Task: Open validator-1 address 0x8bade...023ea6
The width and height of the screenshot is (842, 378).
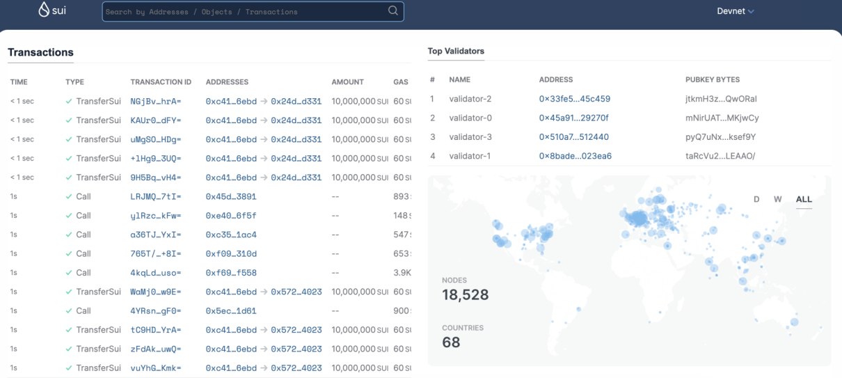Action: point(575,156)
